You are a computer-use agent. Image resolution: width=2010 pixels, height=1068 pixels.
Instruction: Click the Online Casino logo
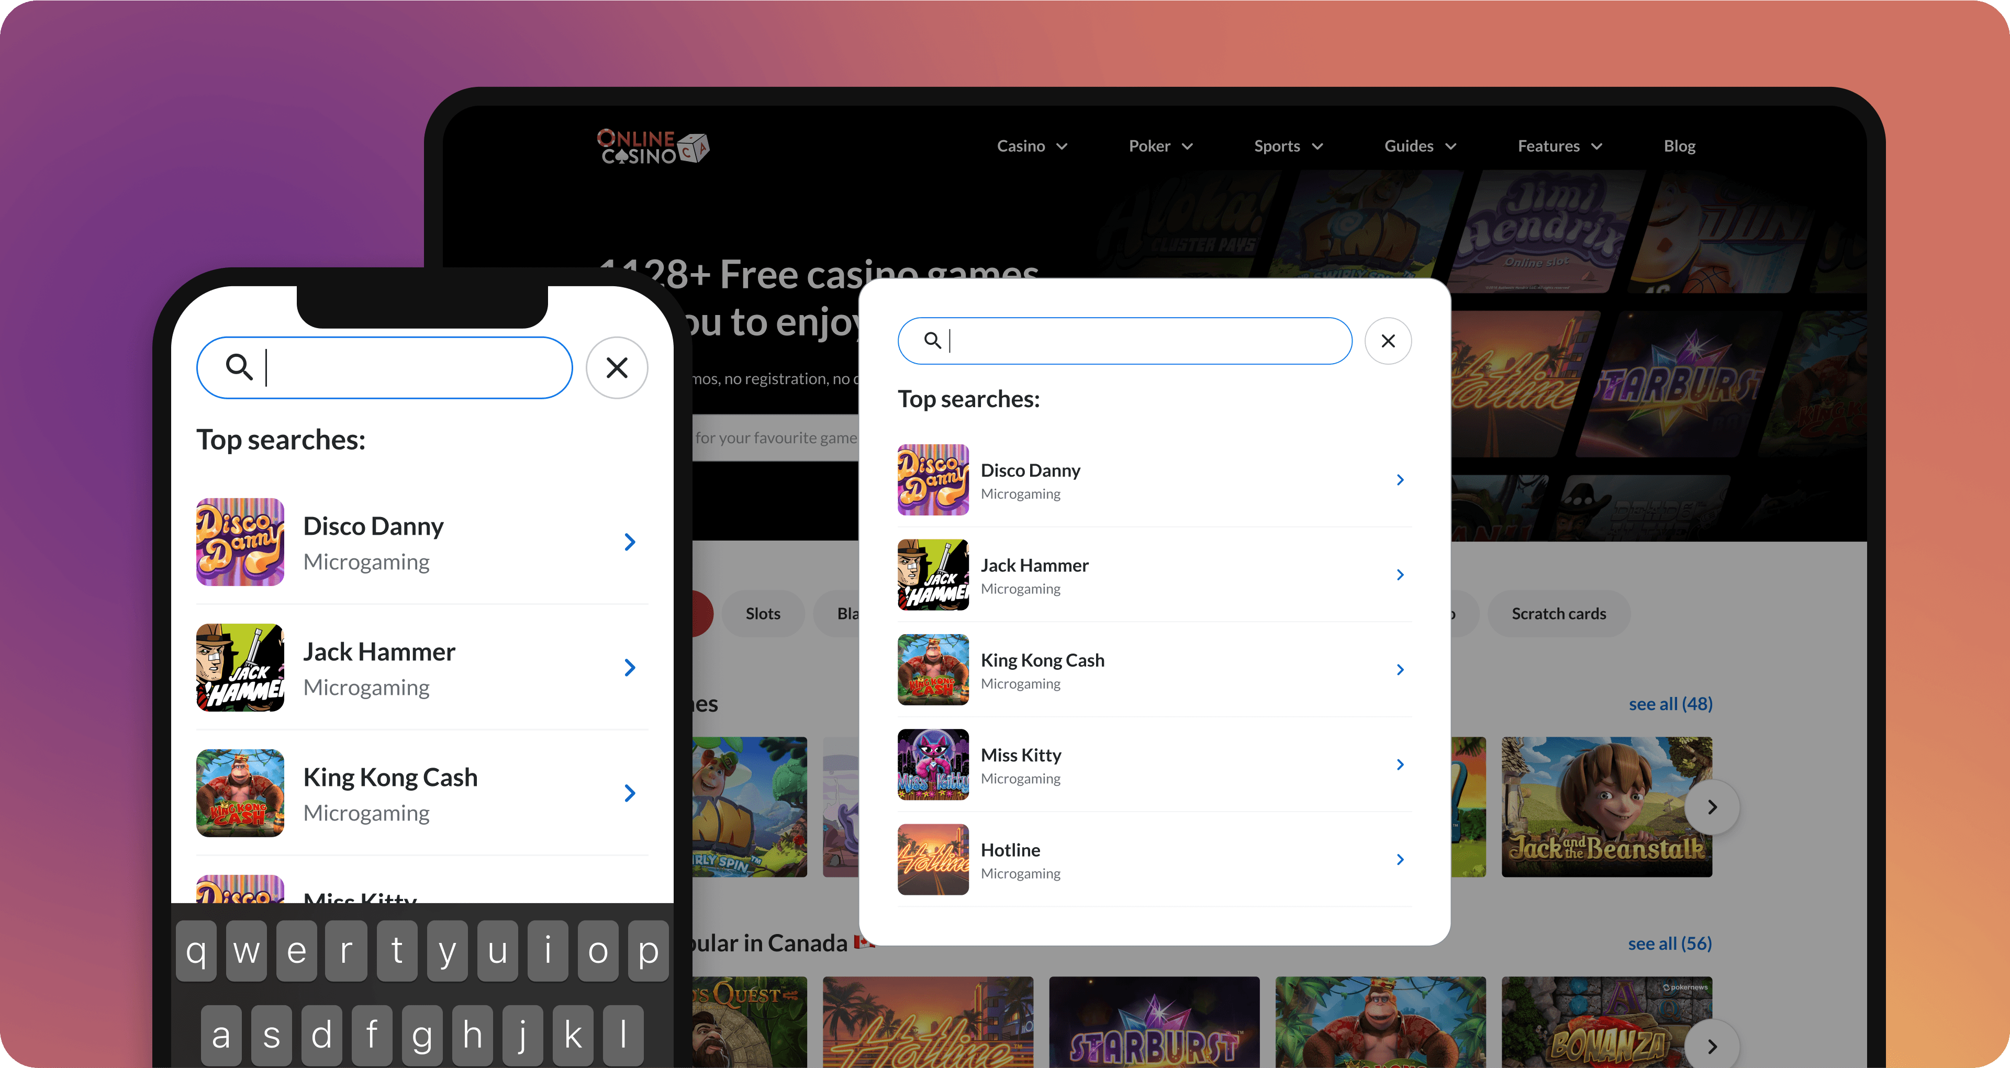[653, 147]
